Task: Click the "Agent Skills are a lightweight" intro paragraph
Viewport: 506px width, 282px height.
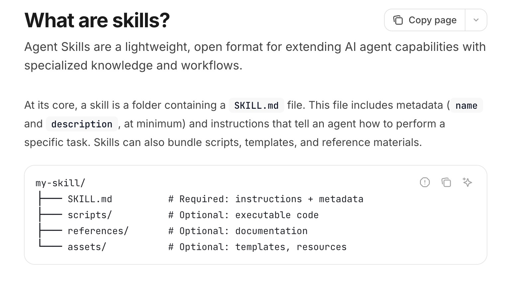Action: tap(255, 56)
